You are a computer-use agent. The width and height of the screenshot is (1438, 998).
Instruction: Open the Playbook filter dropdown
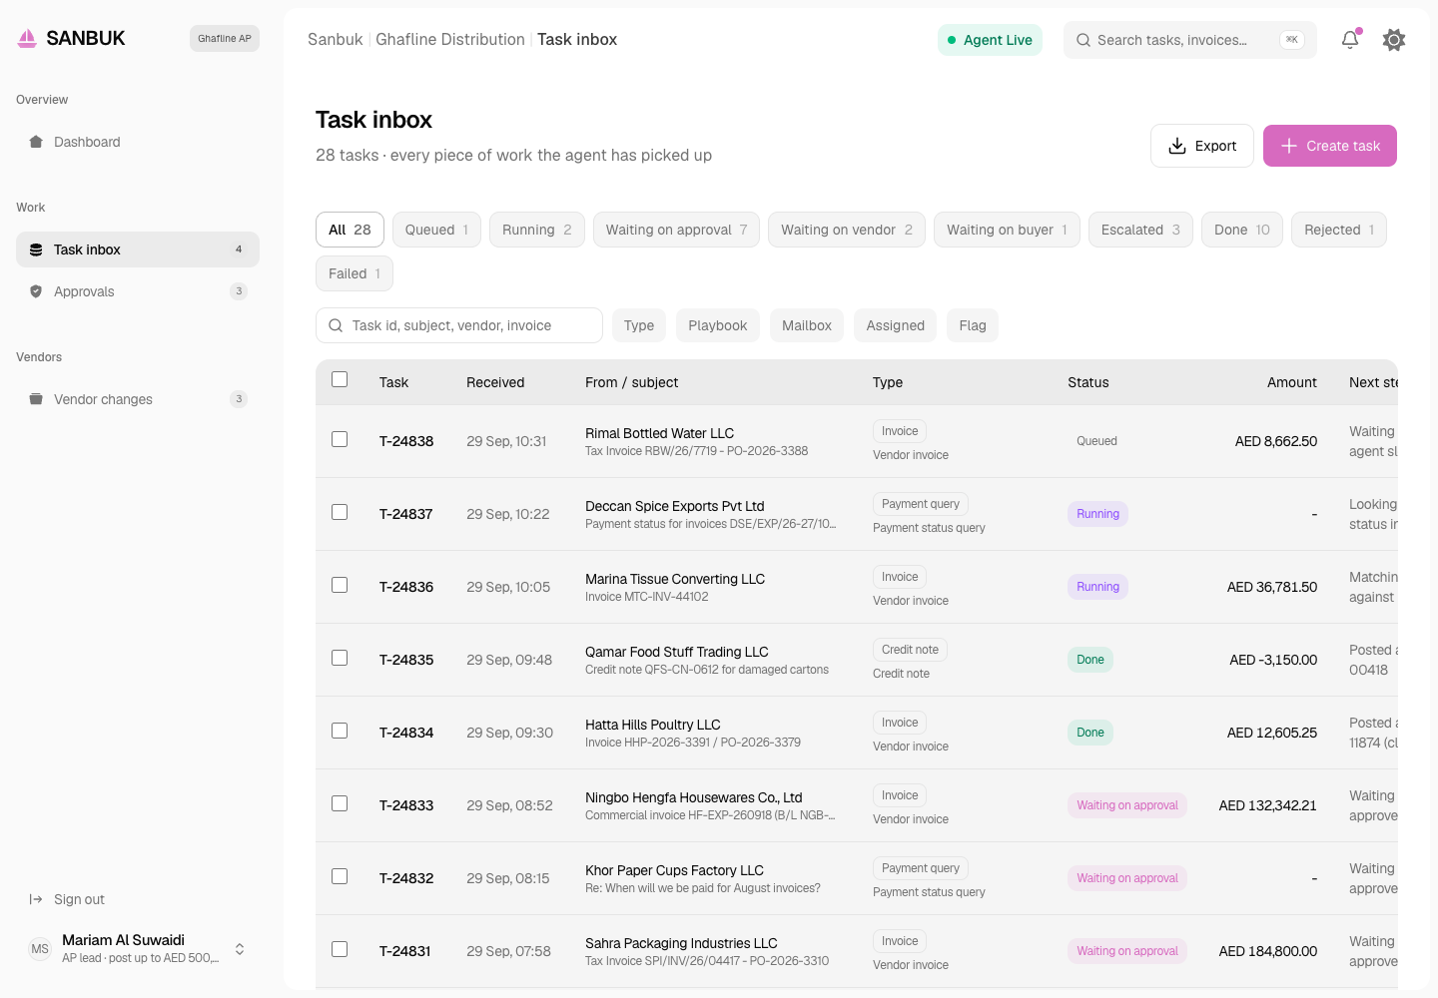coord(718,325)
